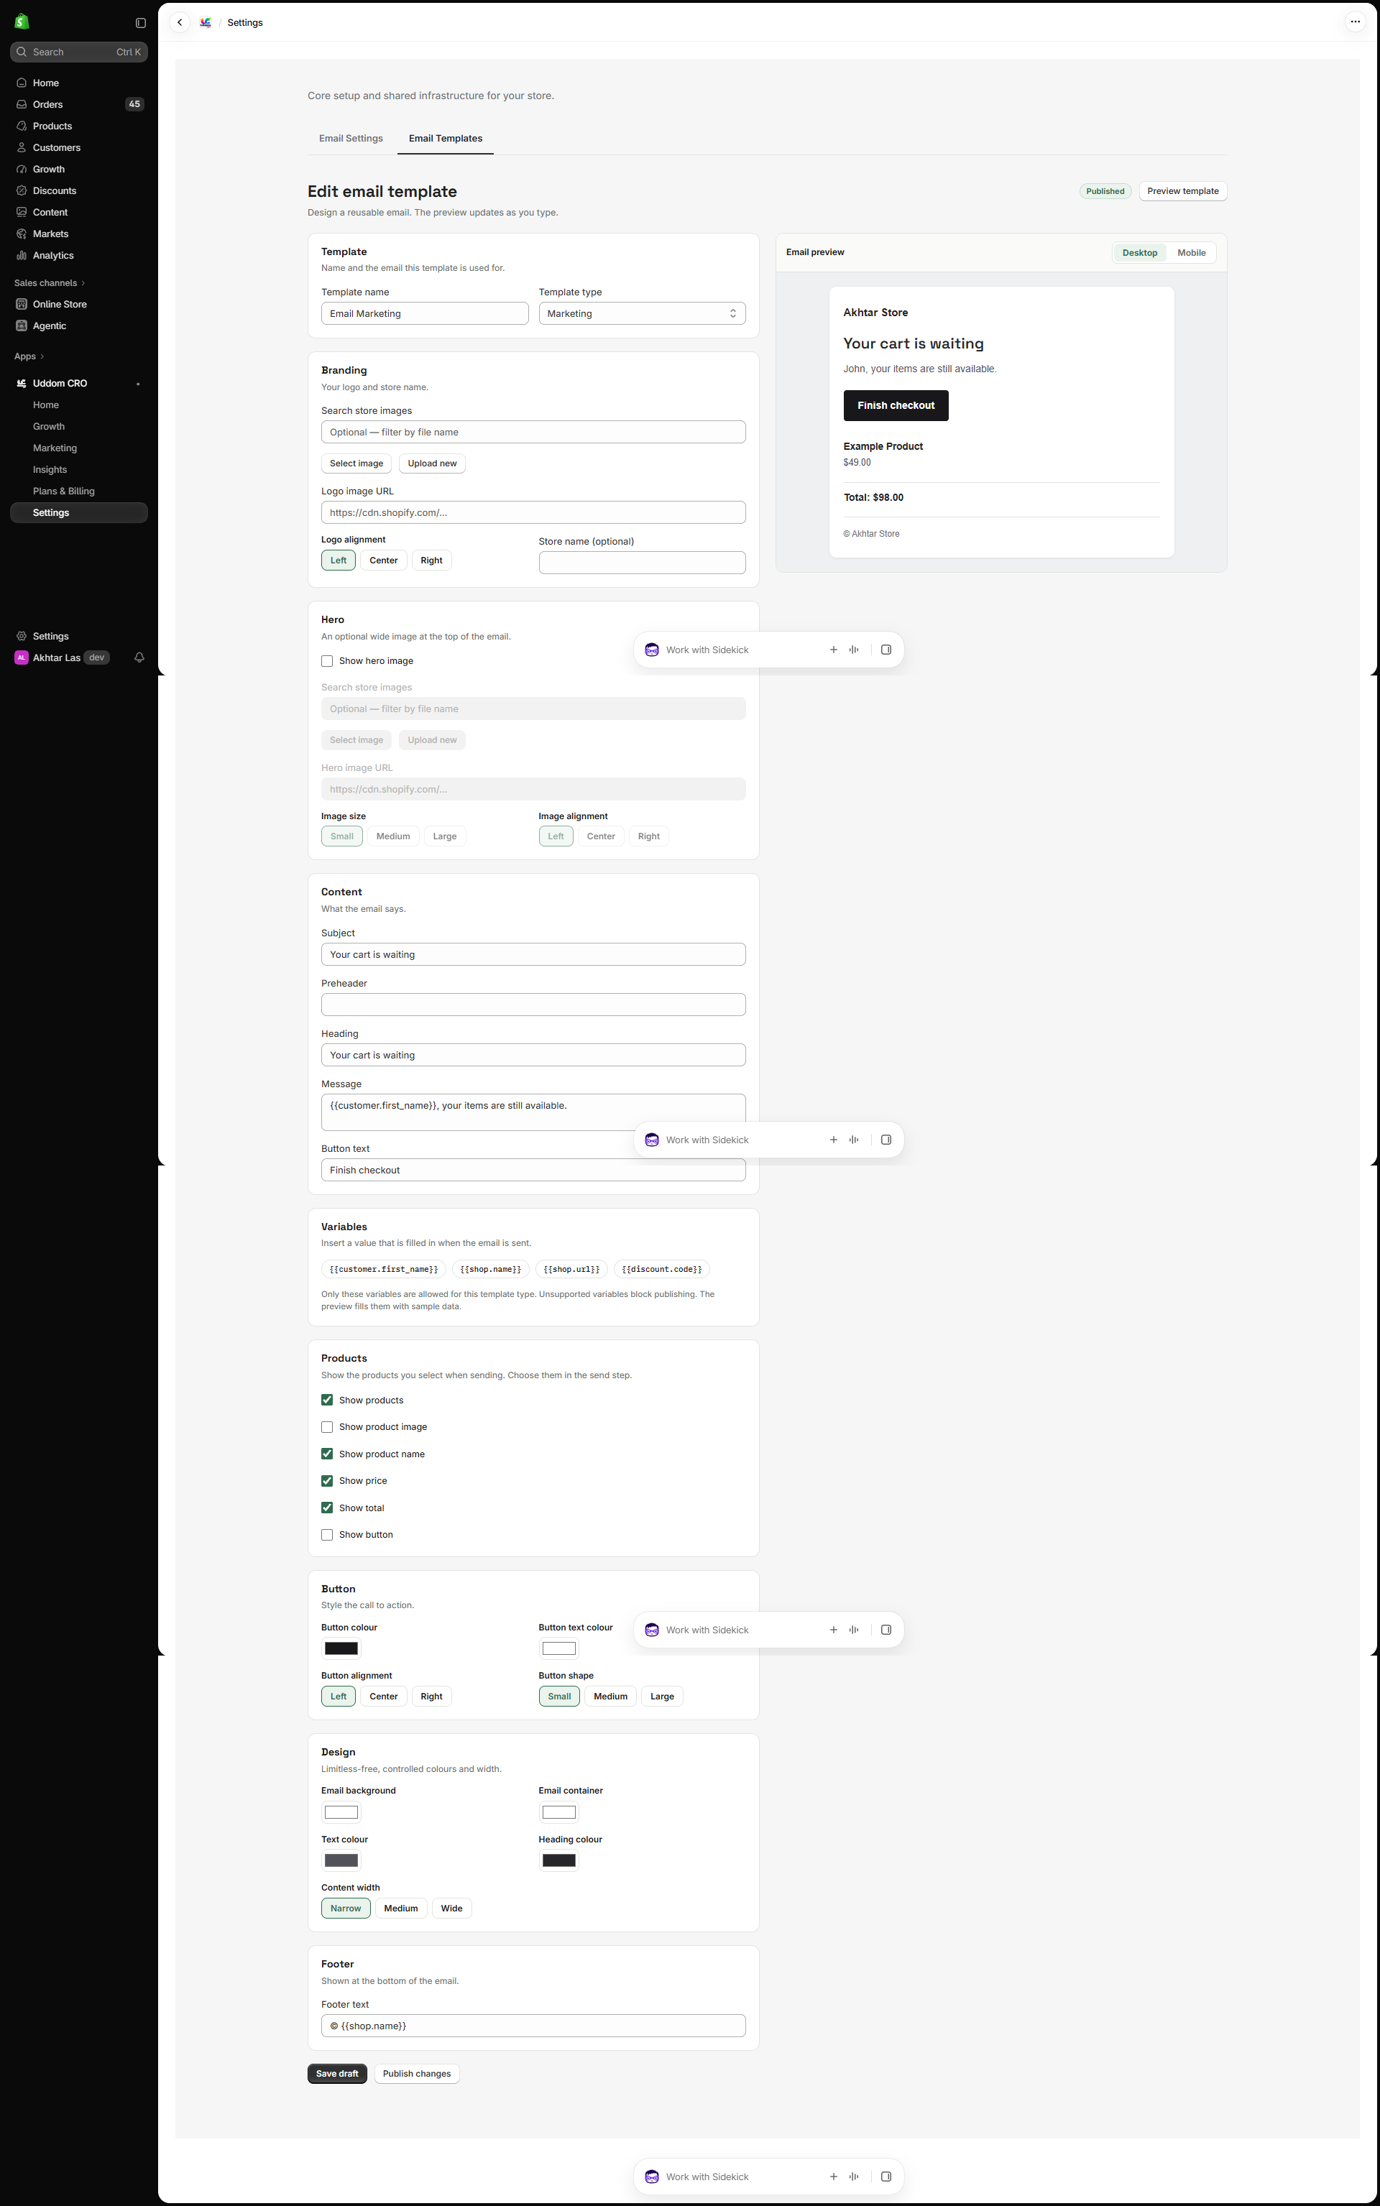Uncheck the Show products checkbox
Viewport: 1380px width, 2206px height.
[327, 1400]
